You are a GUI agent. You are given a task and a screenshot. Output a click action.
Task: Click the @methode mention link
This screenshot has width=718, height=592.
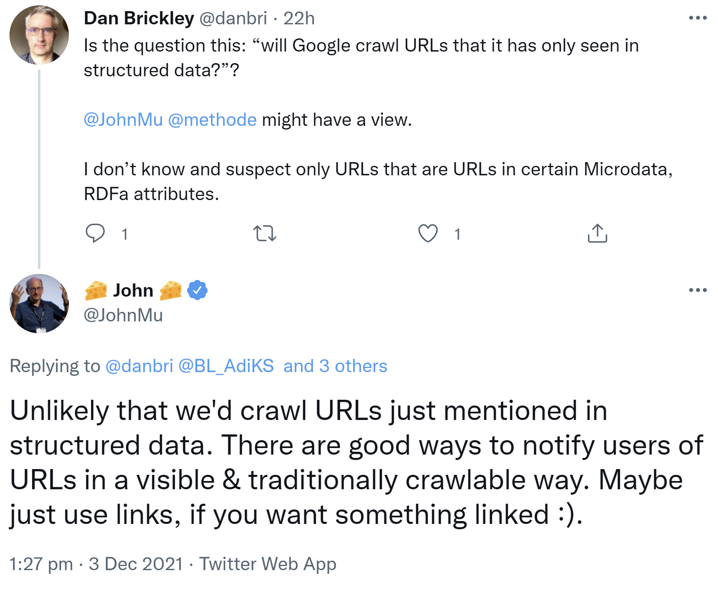coord(212,120)
